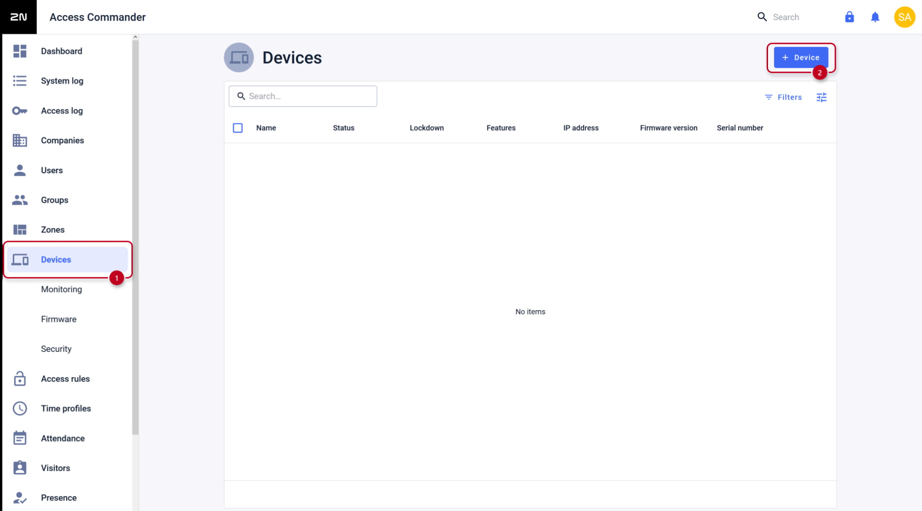
Task: Click the 2N logo icon
Action: point(18,17)
